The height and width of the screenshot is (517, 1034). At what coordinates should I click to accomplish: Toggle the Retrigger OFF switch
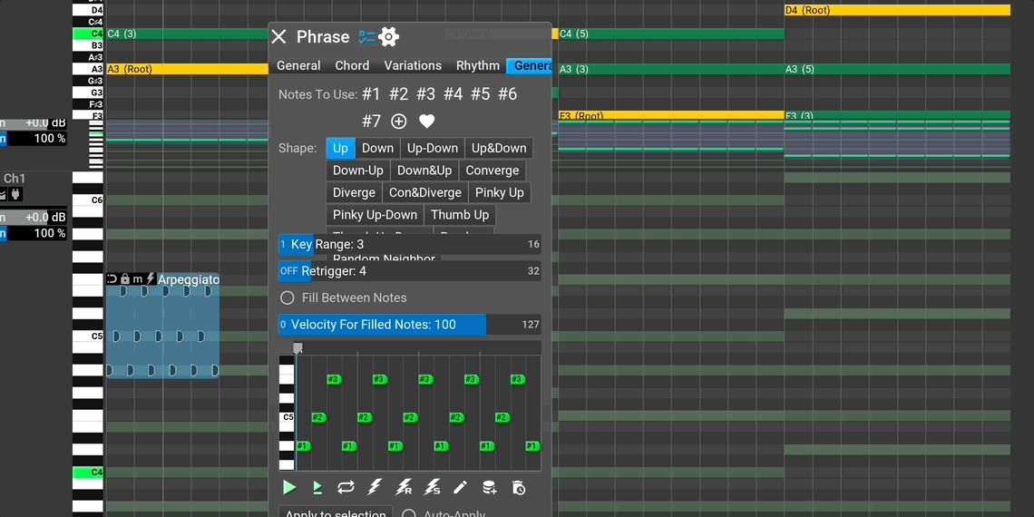click(289, 271)
